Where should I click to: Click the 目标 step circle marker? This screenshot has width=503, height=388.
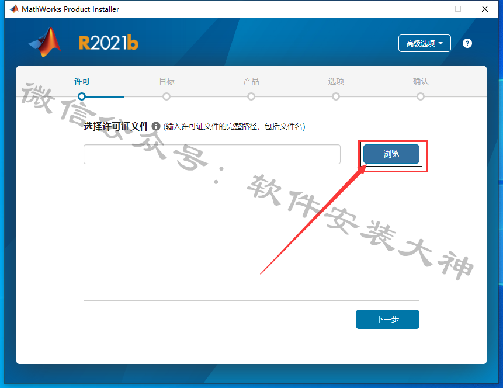[x=166, y=96]
